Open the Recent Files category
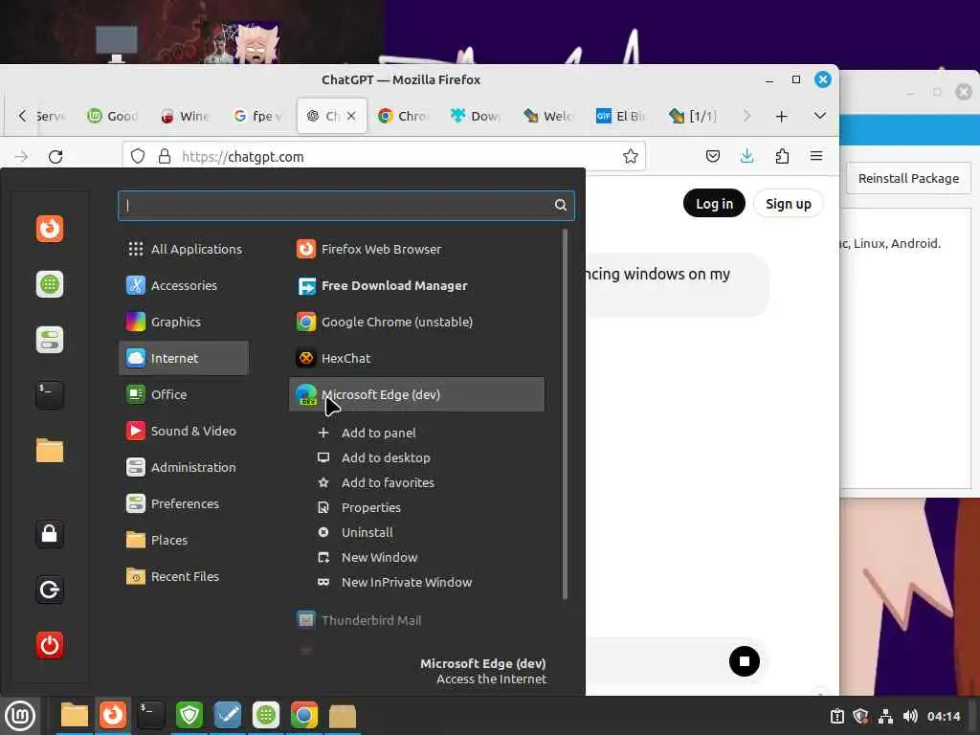 pyautogui.click(x=184, y=576)
